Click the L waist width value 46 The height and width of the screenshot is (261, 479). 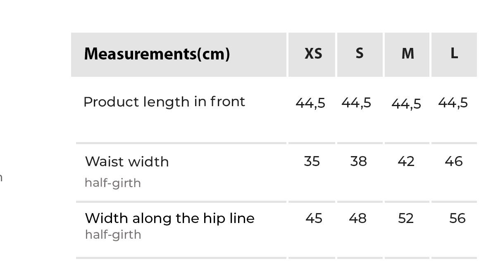[453, 161]
